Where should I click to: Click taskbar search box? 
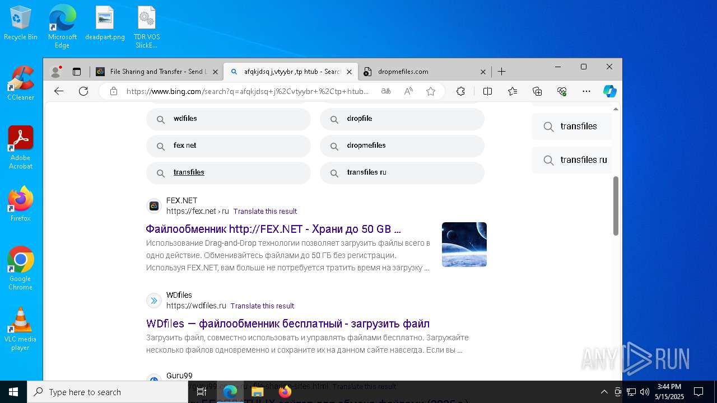(x=108, y=392)
